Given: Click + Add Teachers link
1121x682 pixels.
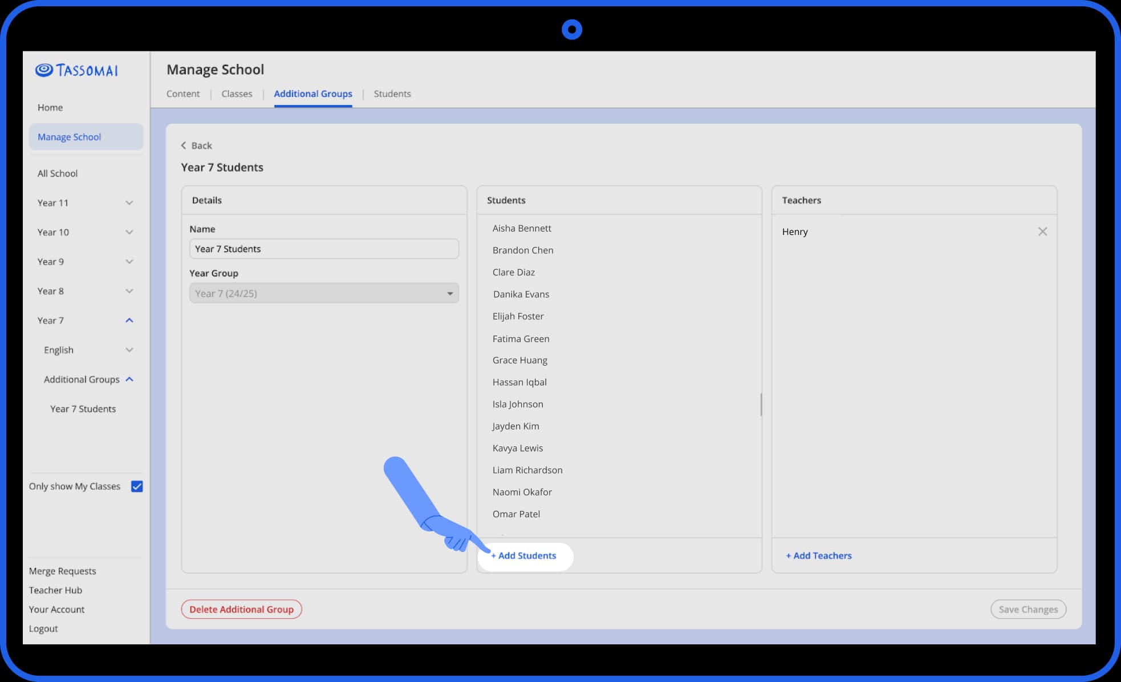Looking at the screenshot, I should click(819, 555).
